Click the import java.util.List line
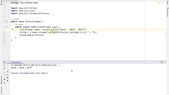This screenshot has height=95, width=169. 23,11
